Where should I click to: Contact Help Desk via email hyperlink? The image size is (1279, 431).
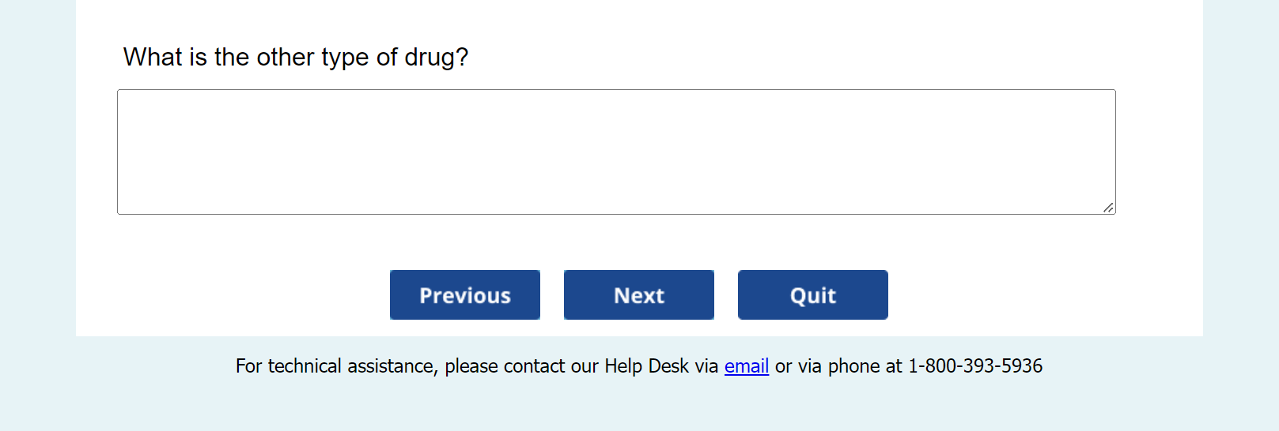(x=746, y=366)
